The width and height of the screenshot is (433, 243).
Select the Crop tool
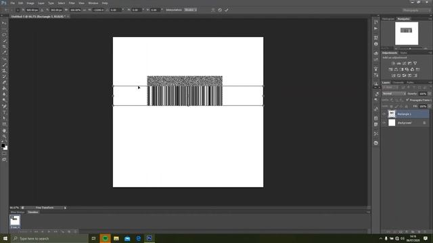point(4,47)
